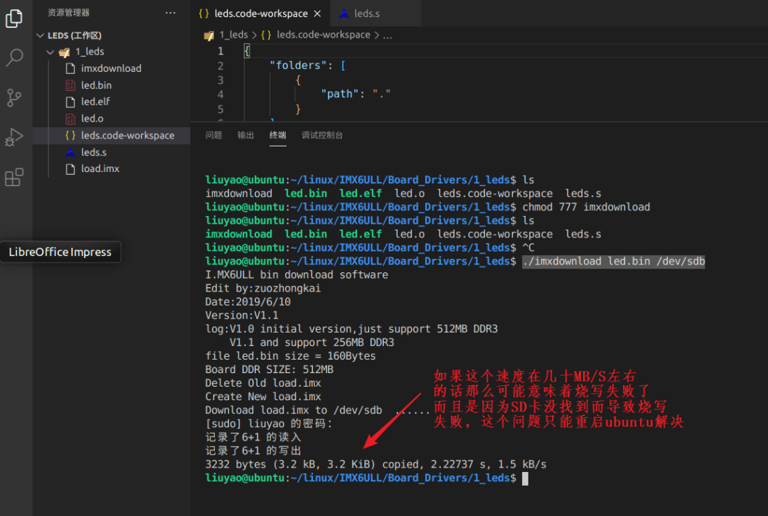Open the Search view in activity bar
This screenshot has height=516, width=768.
(x=14, y=58)
